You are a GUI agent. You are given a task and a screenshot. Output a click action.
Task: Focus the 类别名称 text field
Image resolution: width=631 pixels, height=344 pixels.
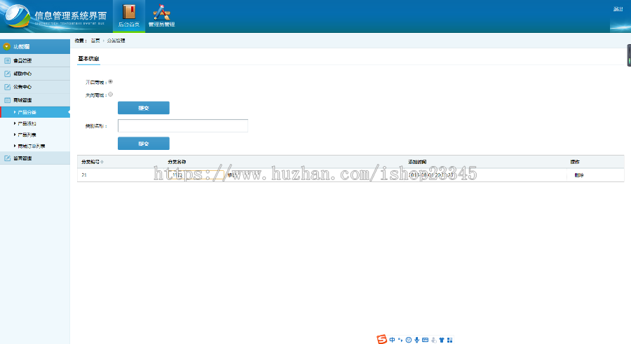point(183,125)
